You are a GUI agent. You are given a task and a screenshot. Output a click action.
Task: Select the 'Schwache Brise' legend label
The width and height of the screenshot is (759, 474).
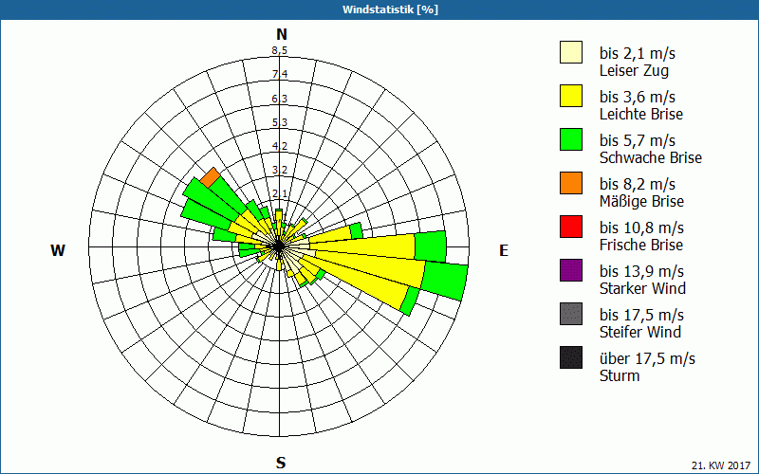651,157
